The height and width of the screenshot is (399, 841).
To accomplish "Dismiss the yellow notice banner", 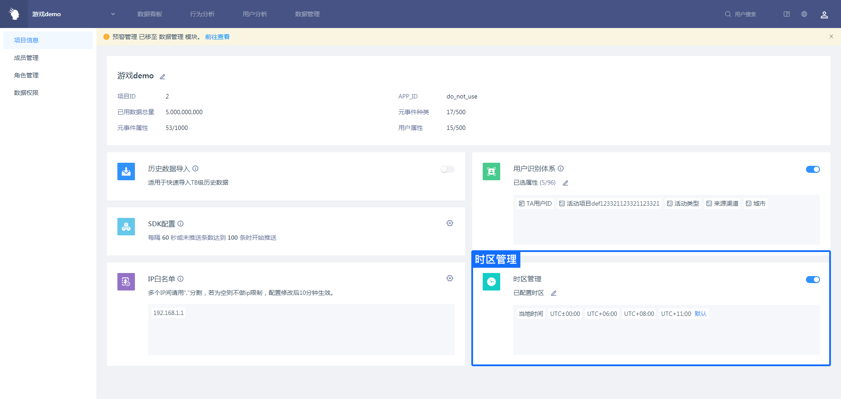I will pyautogui.click(x=831, y=36).
